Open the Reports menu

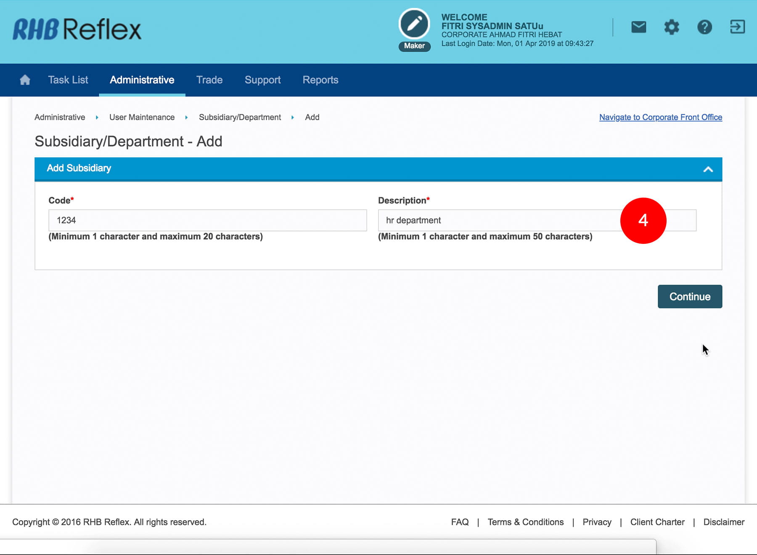pyautogui.click(x=320, y=80)
